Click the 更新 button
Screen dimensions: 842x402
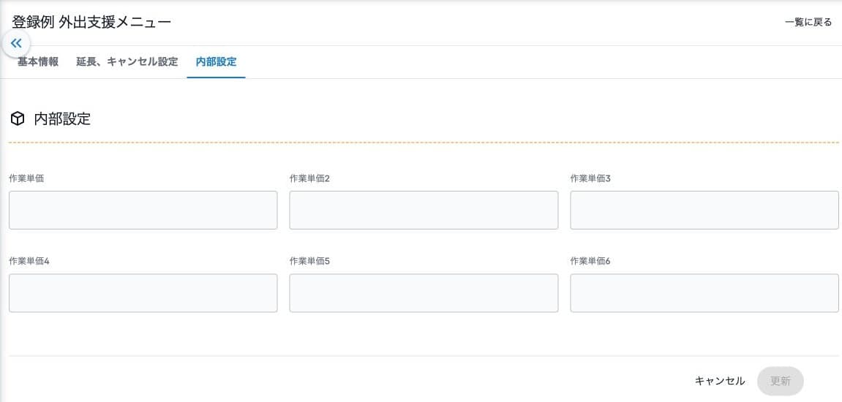[781, 381]
